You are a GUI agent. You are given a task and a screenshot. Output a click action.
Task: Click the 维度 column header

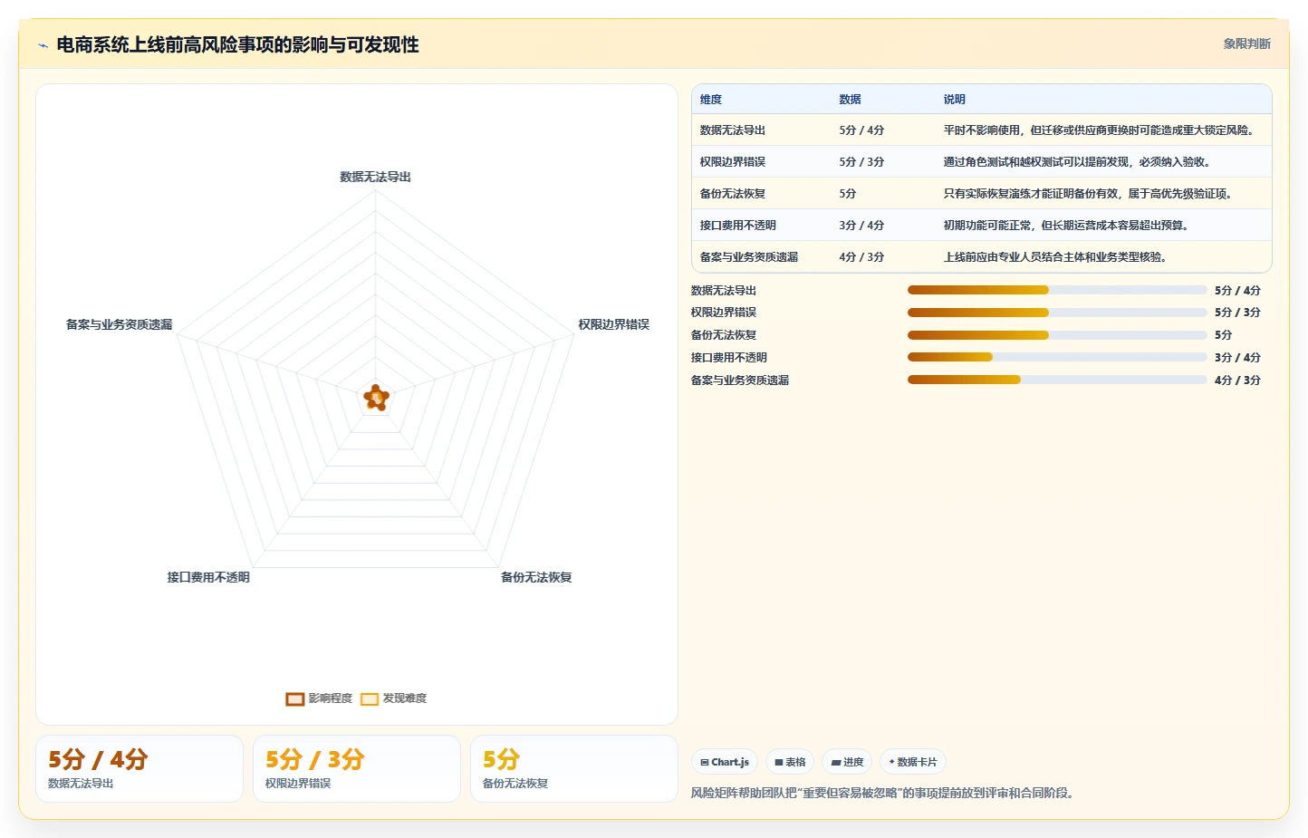click(x=711, y=100)
